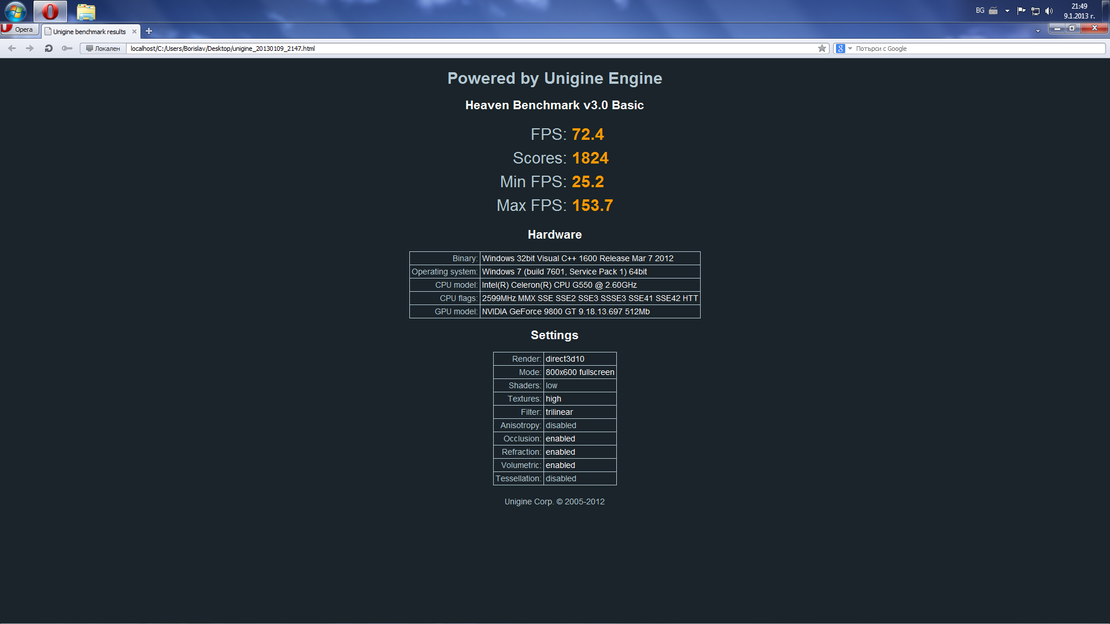Click the on-screen keyboard tray icon
The height and width of the screenshot is (624, 1110).
993,10
